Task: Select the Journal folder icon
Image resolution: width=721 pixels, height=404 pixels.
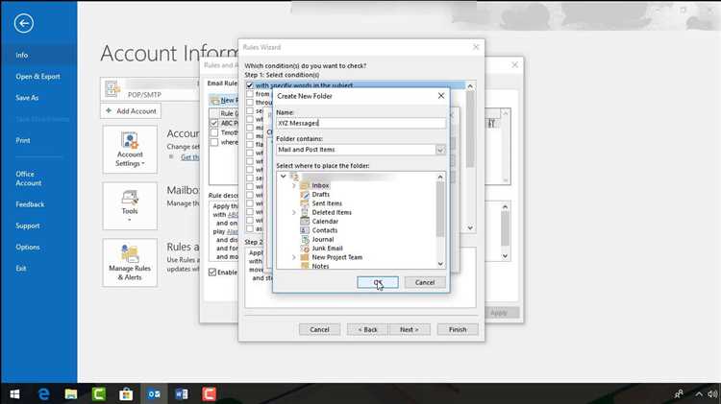Action: [305, 239]
